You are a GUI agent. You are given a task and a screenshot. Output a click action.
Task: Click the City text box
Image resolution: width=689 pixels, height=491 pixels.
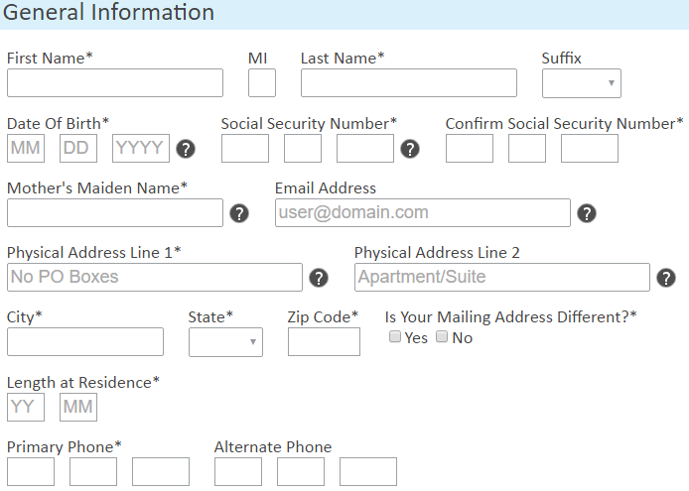(x=85, y=341)
